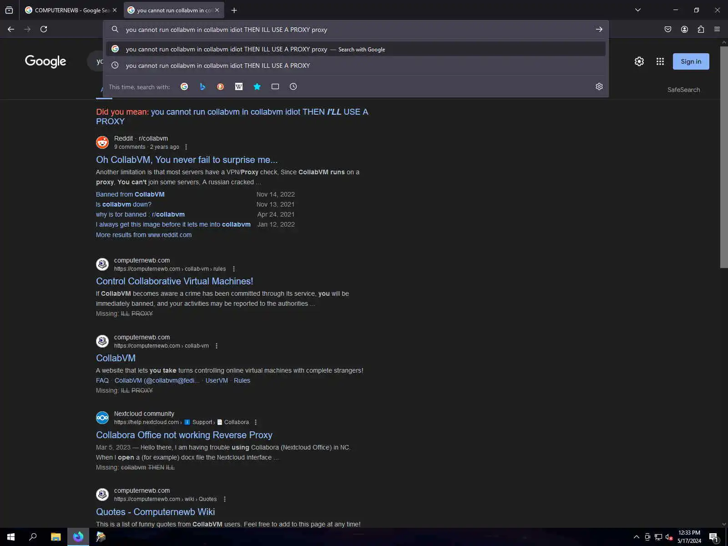Search this time with Google icon
Image resolution: width=728 pixels, height=546 pixels.
tap(184, 86)
